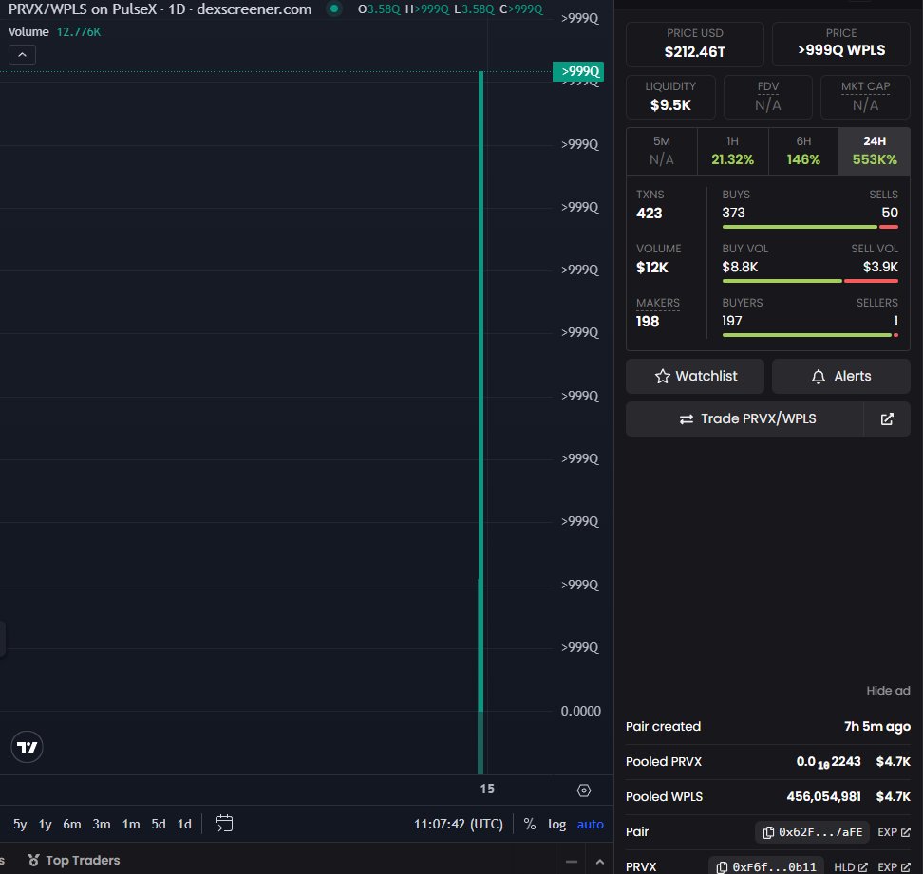The image size is (923, 874).
Task: Click the 0.0000 price axis label
Action: pyautogui.click(x=580, y=711)
